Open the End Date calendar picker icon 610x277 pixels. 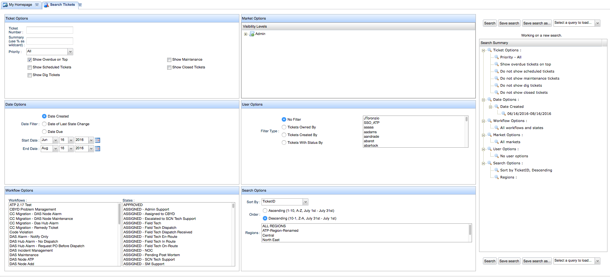tap(98, 149)
